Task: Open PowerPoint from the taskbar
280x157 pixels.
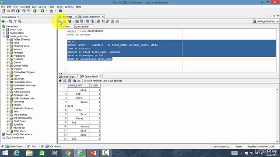Action: coord(93,153)
